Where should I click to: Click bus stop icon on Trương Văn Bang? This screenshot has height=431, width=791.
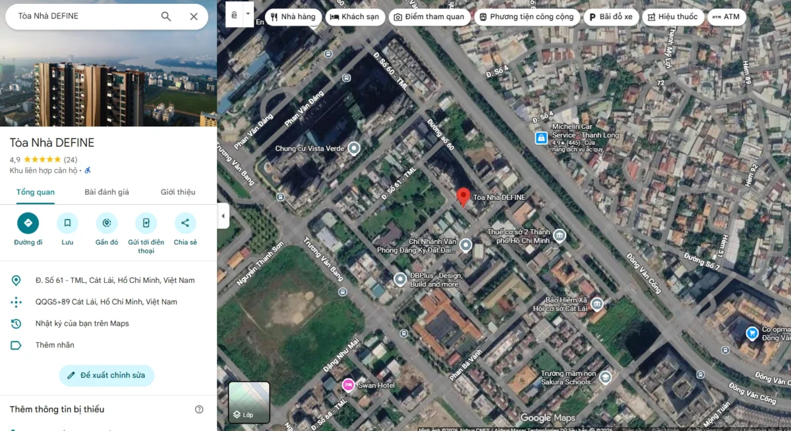coord(341,292)
